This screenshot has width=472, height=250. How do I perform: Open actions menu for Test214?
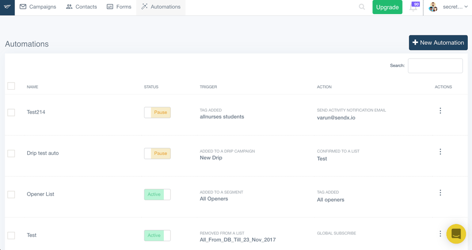(440, 111)
